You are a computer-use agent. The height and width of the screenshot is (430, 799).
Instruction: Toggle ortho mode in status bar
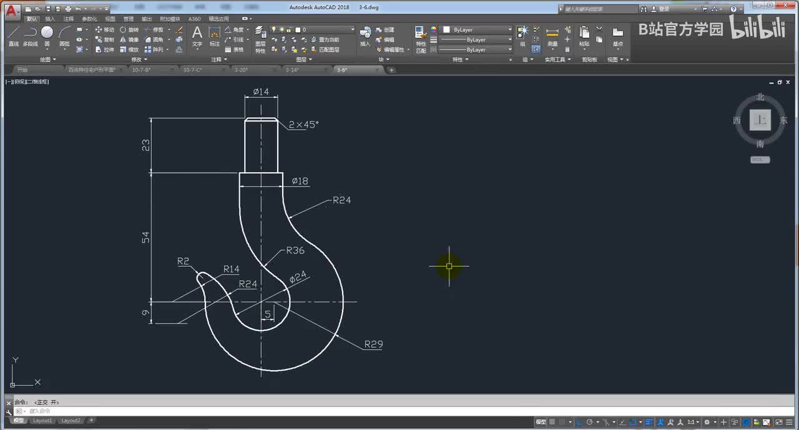point(579,422)
